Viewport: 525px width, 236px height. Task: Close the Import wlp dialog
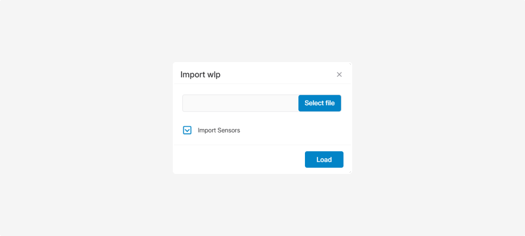(339, 75)
